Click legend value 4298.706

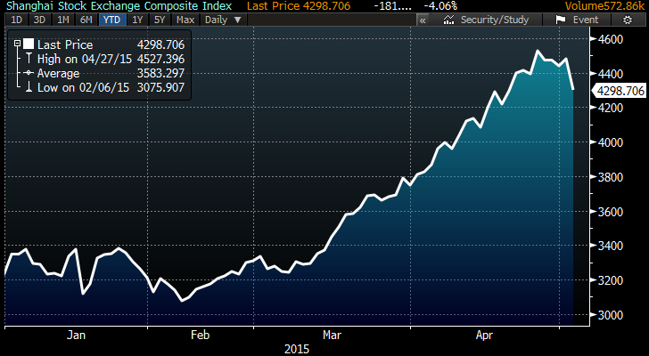click(160, 44)
